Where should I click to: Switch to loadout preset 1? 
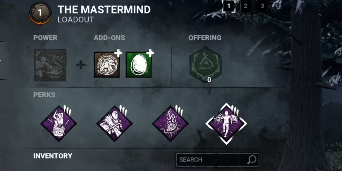[x=228, y=6]
